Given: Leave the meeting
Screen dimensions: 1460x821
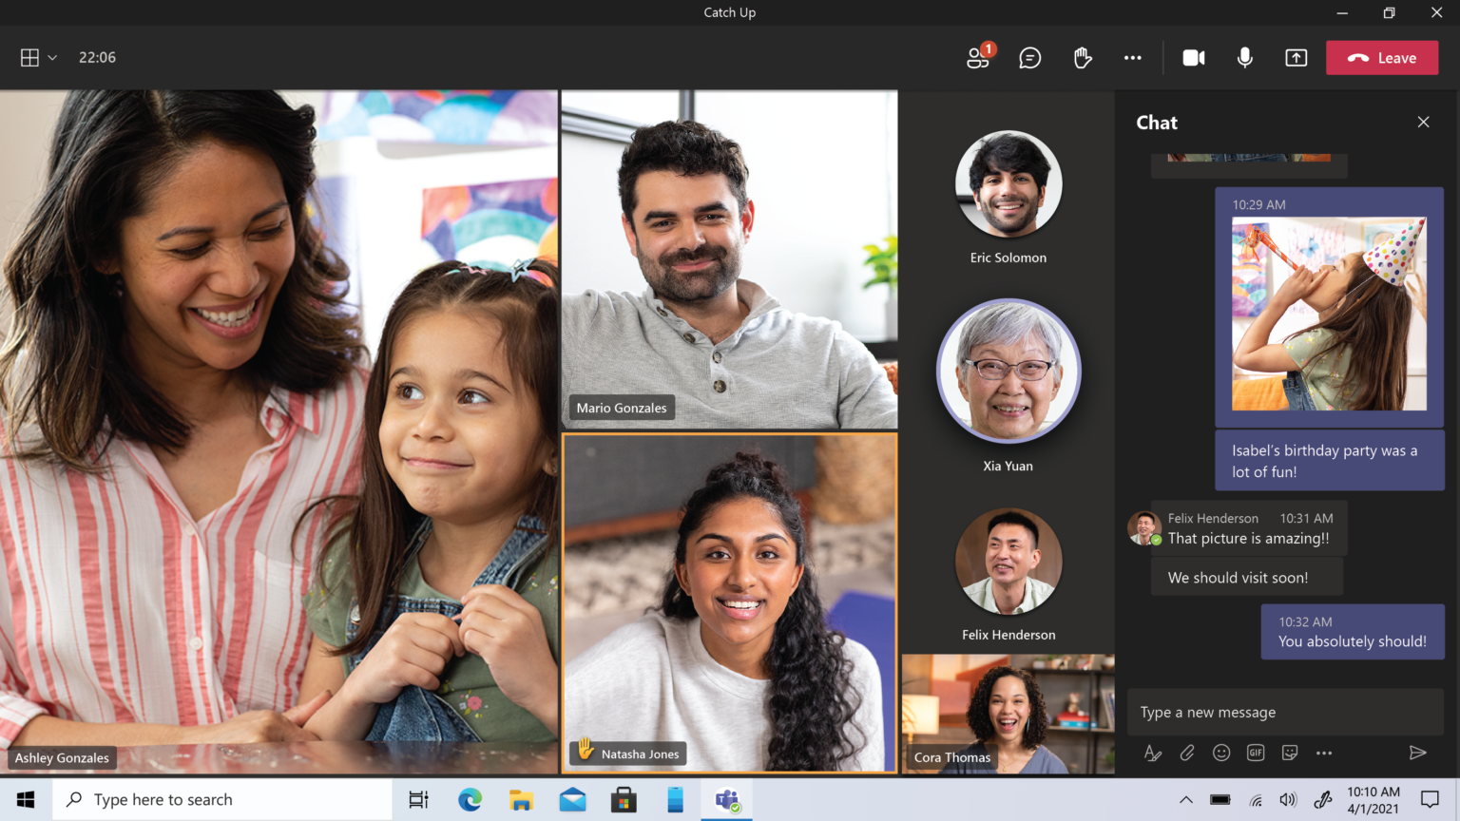Looking at the screenshot, I should (1382, 57).
